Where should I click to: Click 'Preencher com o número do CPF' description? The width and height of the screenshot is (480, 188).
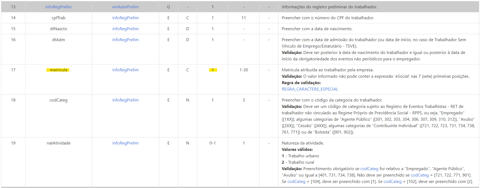328,18
